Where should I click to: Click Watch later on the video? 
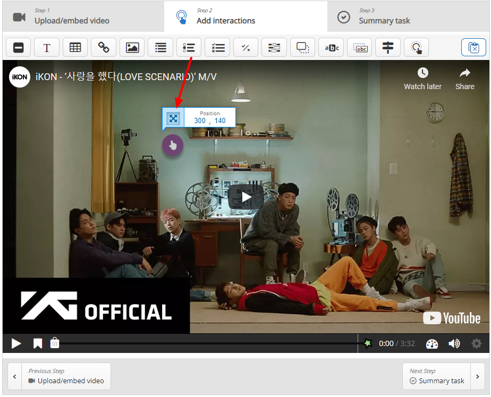423,79
